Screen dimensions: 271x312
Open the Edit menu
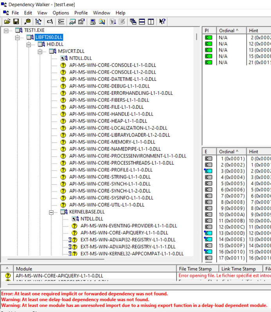28,13
